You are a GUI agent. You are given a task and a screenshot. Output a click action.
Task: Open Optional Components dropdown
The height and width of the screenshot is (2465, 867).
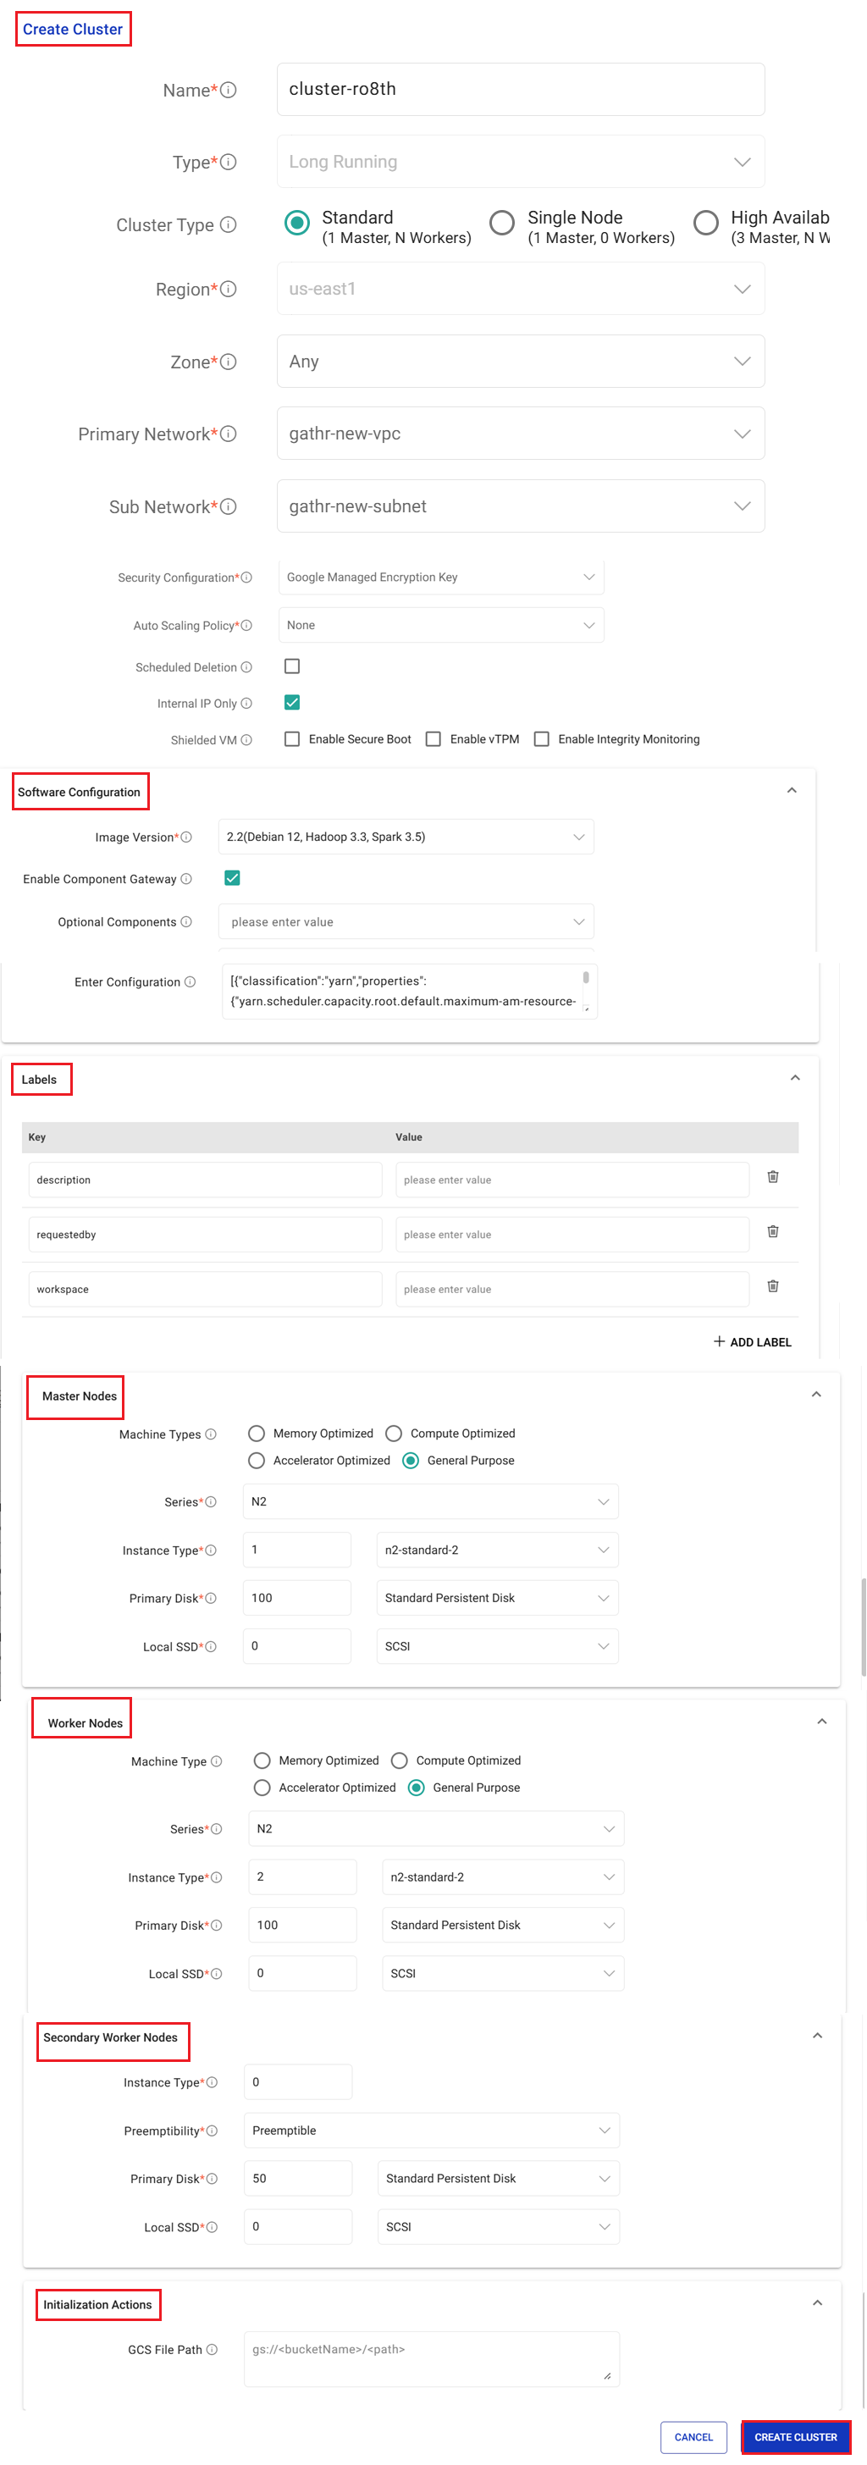coord(406,921)
